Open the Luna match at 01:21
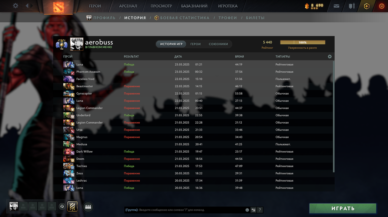The height and width of the screenshot is (217, 388). [x=194, y=64]
